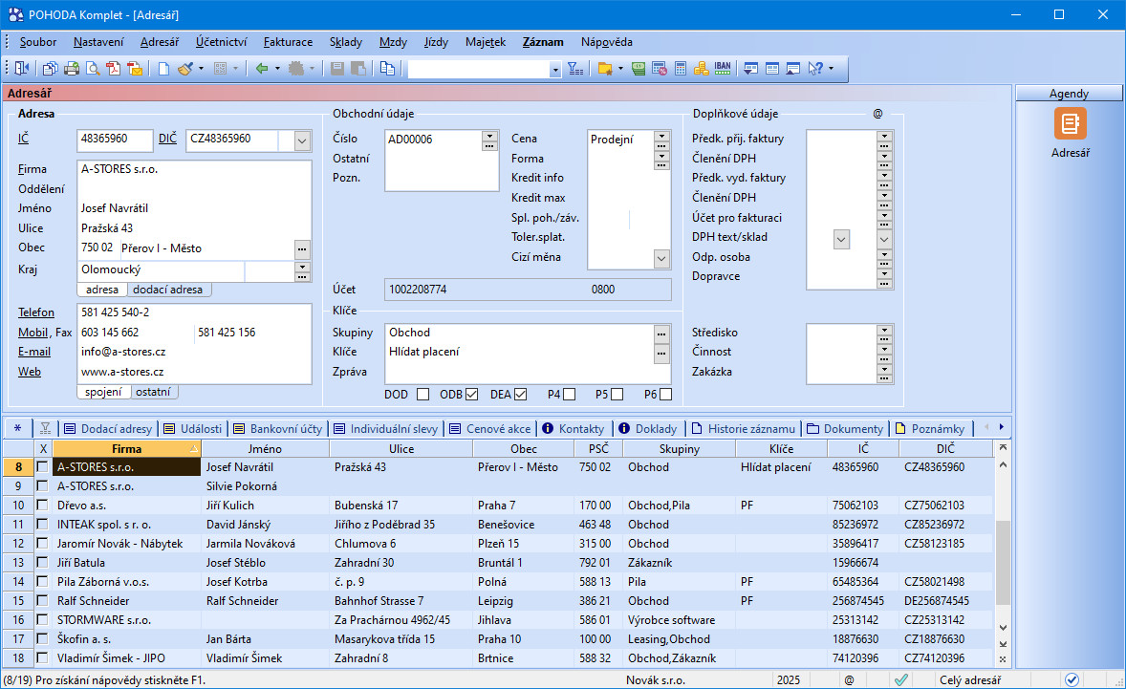Click the green back arrow icon
1126x689 pixels.
pos(261,69)
